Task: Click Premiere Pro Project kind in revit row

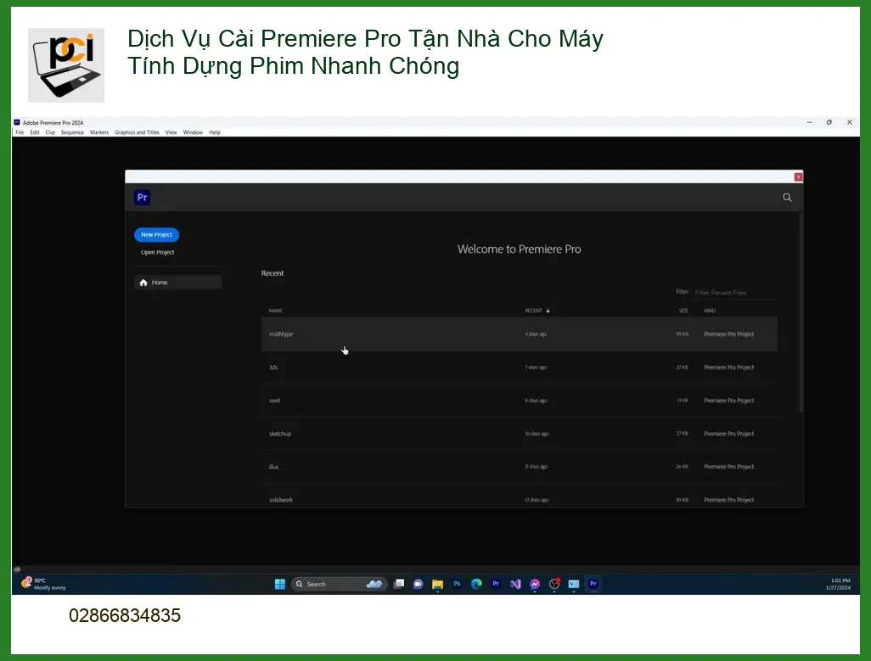Action: [728, 401]
